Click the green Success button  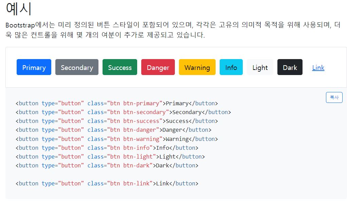[120, 67]
